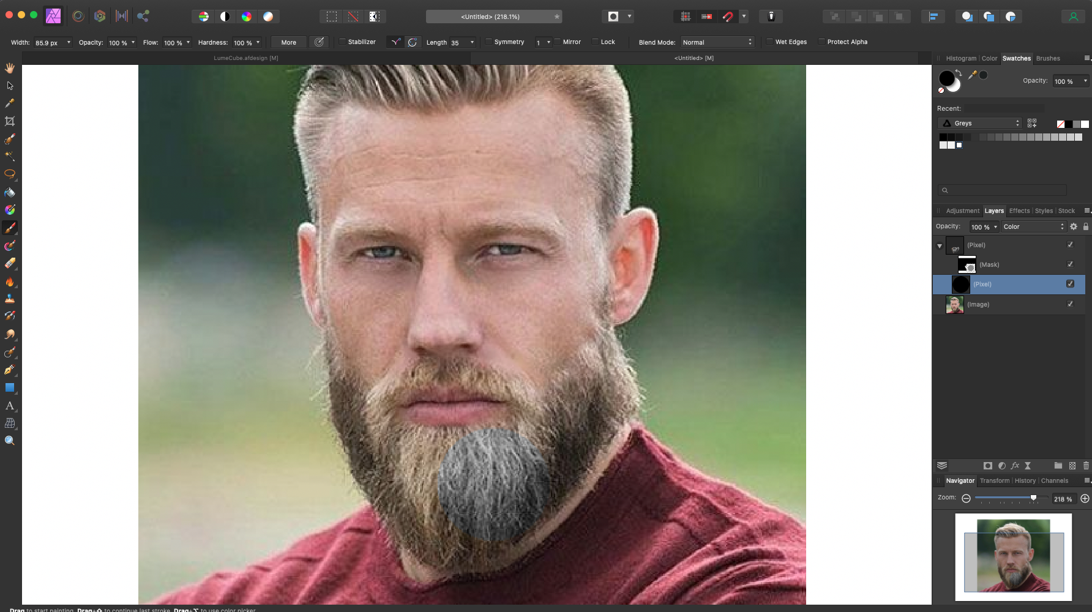Switch to the Brushes tab
The height and width of the screenshot is (612, 1092).
pyautogui.click(x=1048, y=59)
